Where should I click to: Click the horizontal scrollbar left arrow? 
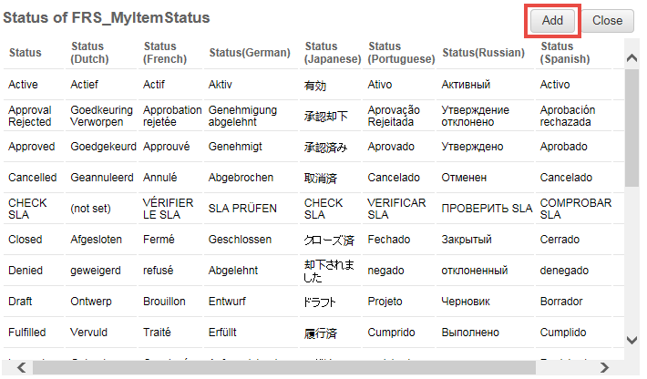pyautogui.click(x=19, y=367)
